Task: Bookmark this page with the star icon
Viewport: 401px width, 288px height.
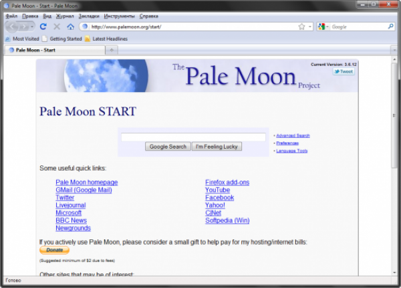Action: [302, 27]
